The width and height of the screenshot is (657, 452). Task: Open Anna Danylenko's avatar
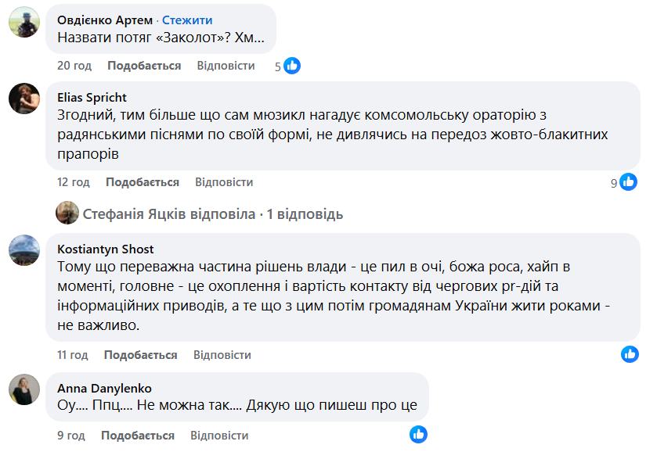tap(23, 389)
